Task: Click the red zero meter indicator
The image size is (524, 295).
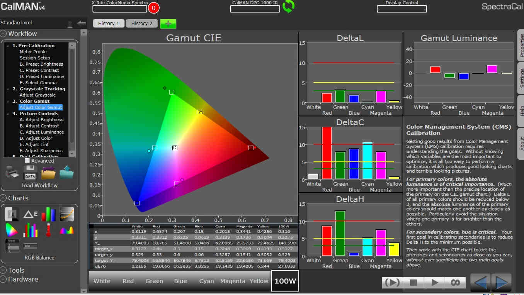Action: (x=153, y=8)
